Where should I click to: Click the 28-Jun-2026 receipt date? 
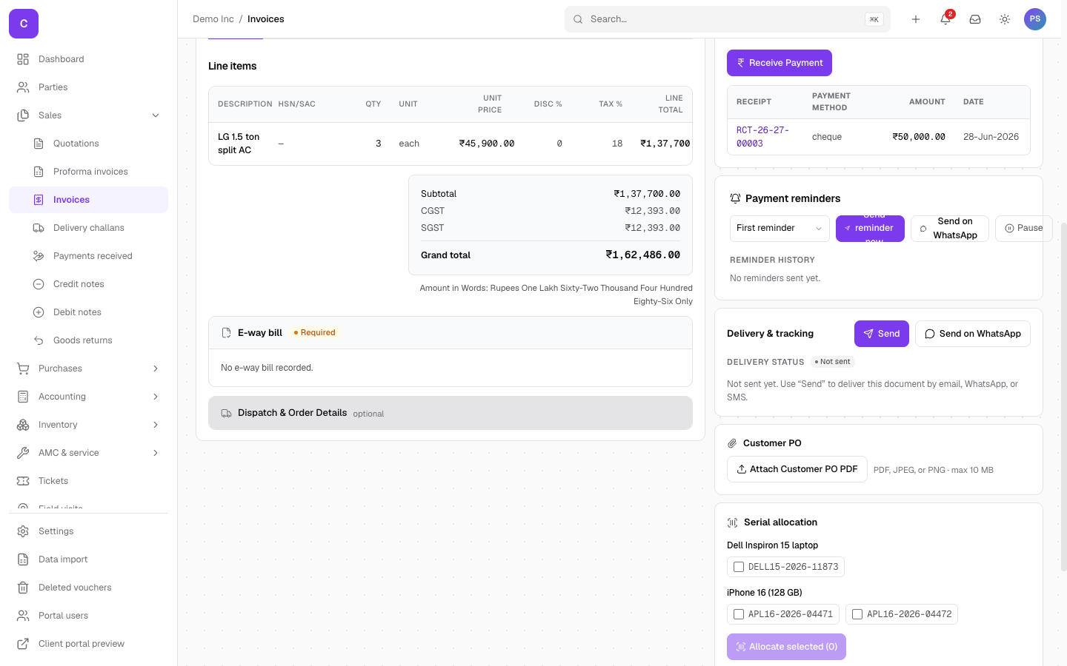point(991,137)
